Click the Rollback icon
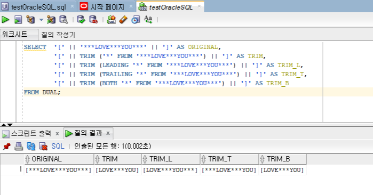 [x=93, y=20]
